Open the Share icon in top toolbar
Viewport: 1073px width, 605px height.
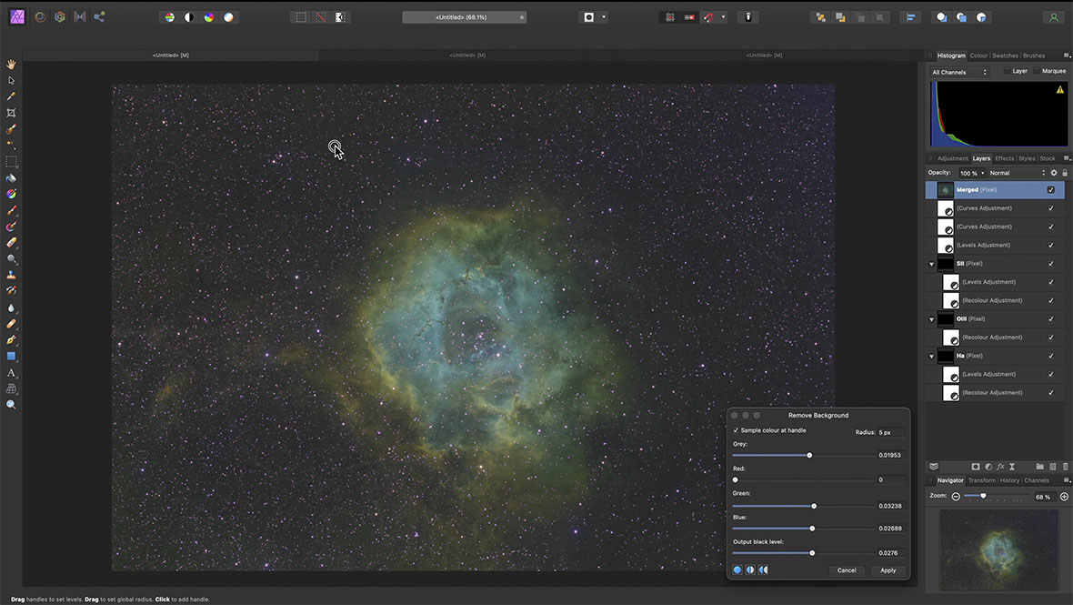[x=99, y=16]
